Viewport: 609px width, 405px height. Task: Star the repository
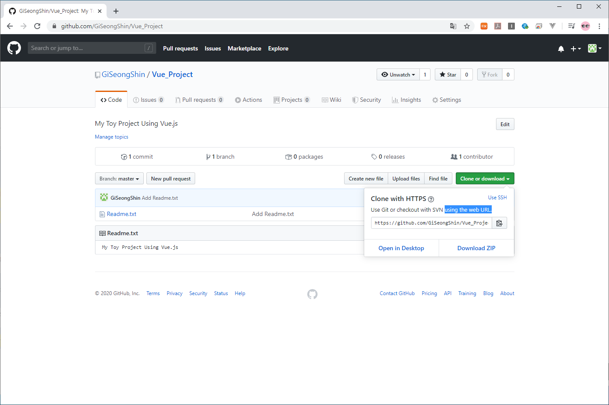click(448, 74)
